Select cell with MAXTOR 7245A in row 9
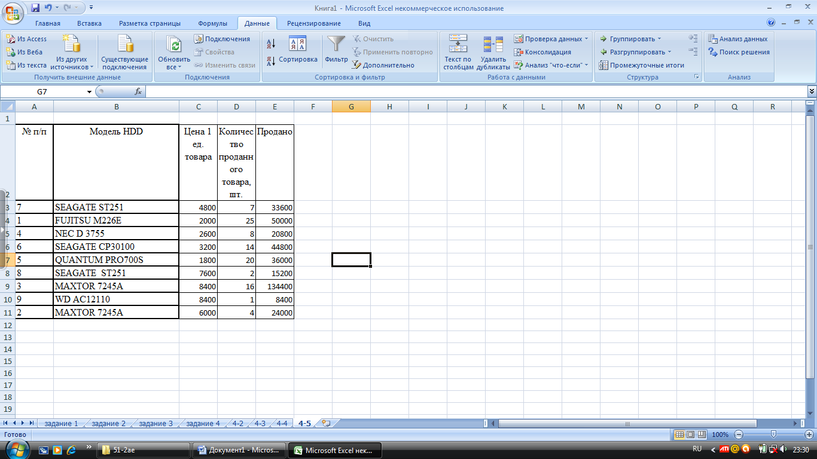The width and height of the screenshot is (817, 459). (x=116, y=286)
